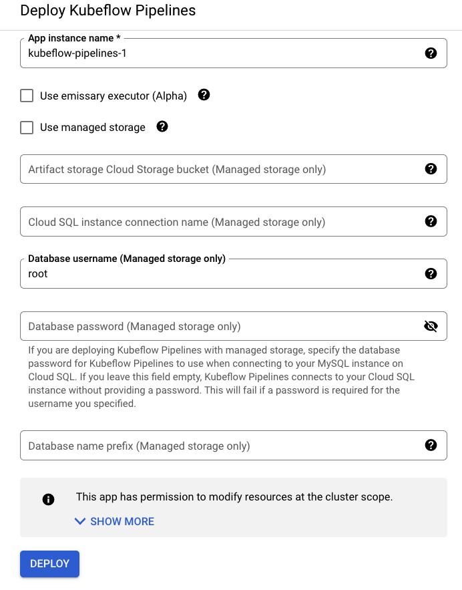Image resolution: width=462 pixels, height=590 pixels.
Task: Click the info icon in permission notice
Action: [48, 499]
